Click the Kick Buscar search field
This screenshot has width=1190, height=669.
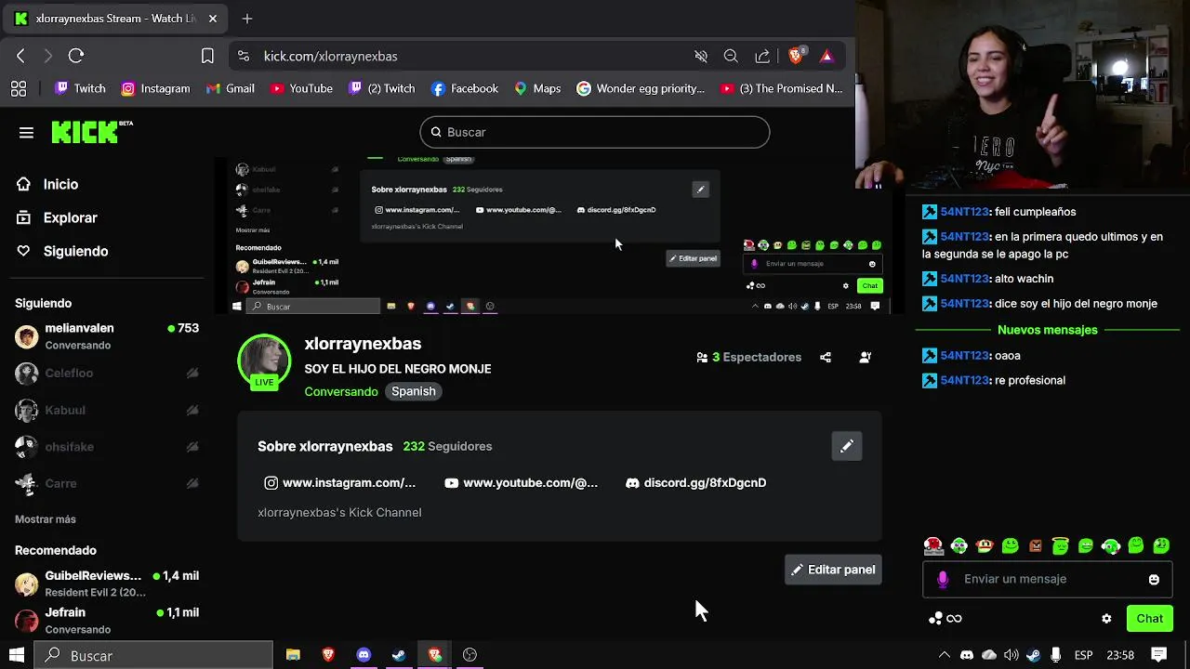click(x=595, y=132)
